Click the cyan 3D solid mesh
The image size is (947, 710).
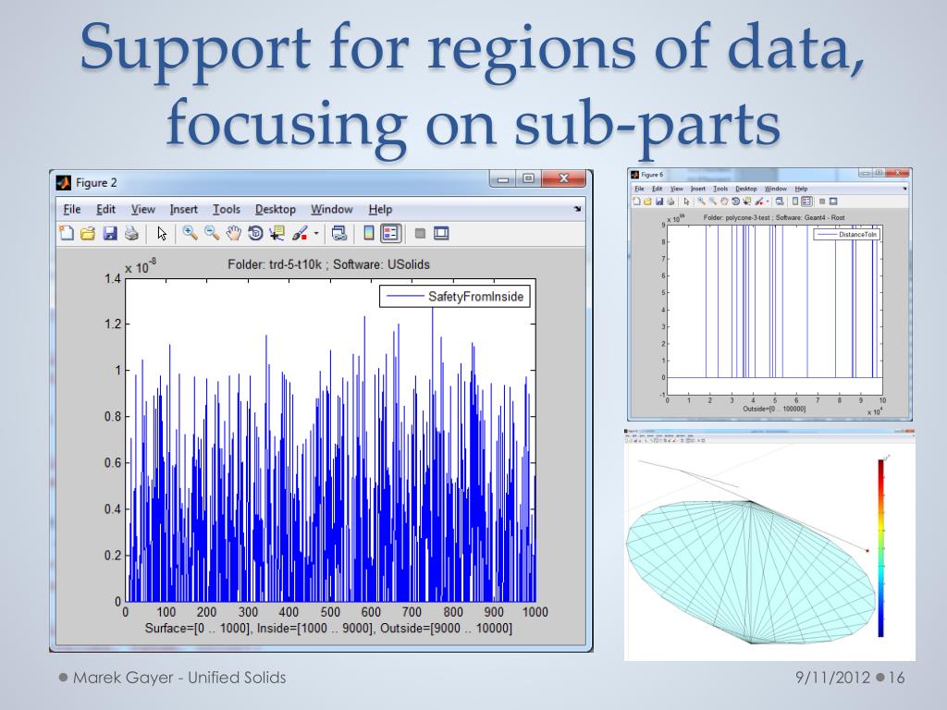click(x=751, y=571)
